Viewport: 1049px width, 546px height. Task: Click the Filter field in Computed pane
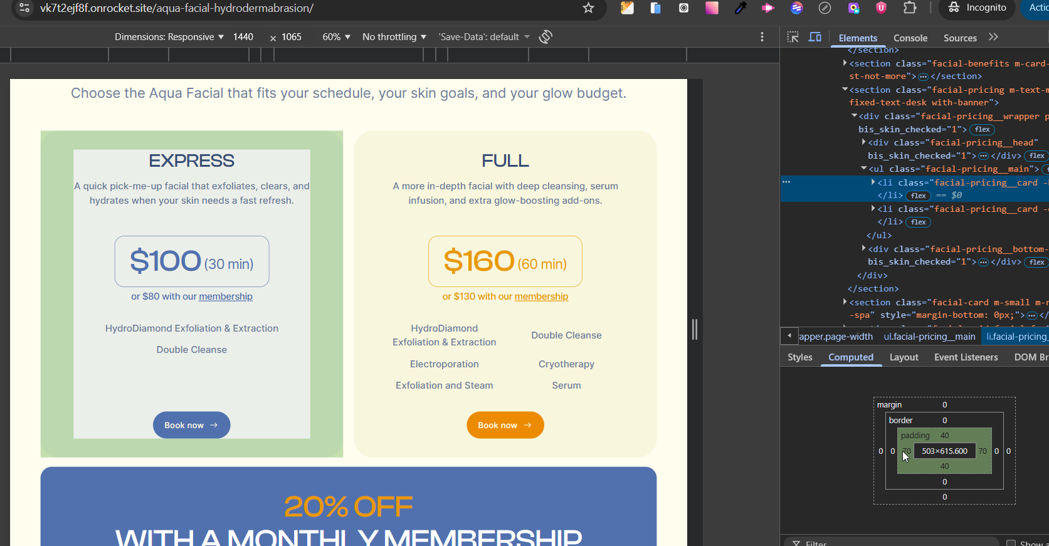(x=890, y=542)
